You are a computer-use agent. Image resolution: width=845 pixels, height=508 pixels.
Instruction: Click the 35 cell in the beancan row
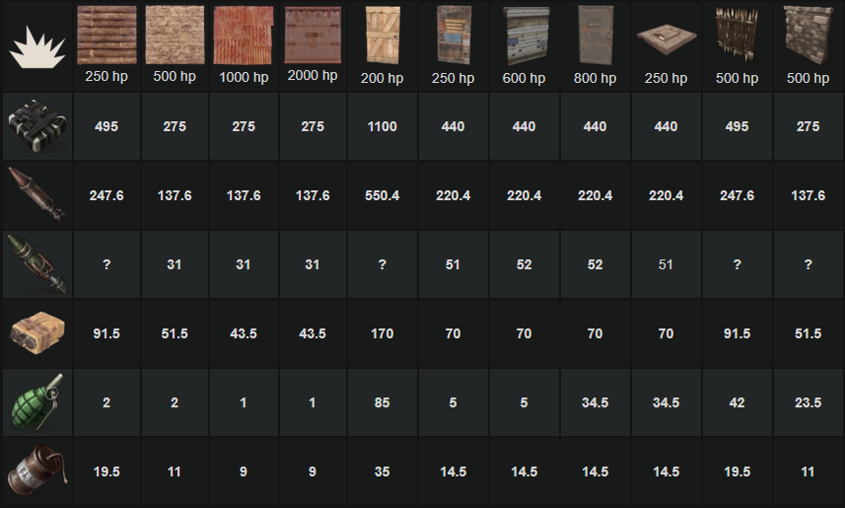383,472
